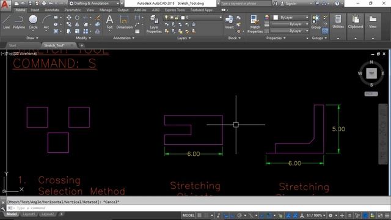Open annotation scale 1:1 / 100% dropdown
The image size is (391, 220).
coord(316,215)
